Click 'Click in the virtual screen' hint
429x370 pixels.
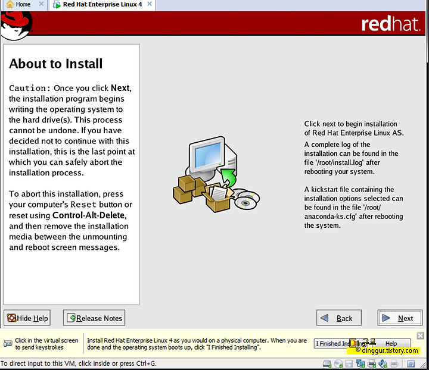pyautogui.click(x=46, y=340)
